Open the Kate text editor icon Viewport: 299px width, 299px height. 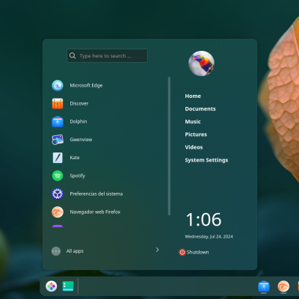coord(58,158)
